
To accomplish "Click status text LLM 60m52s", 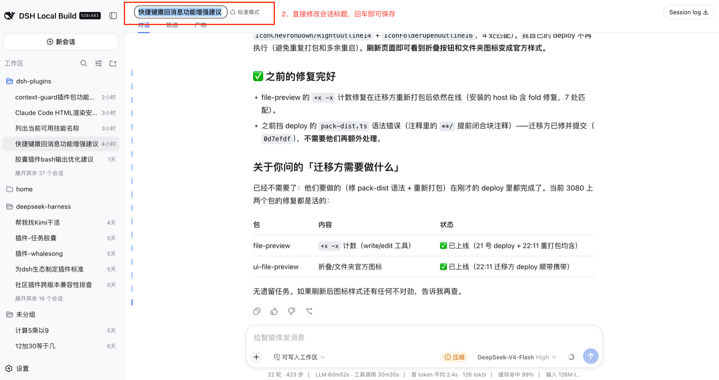I will pyautogui.click(x=333, y=375).
